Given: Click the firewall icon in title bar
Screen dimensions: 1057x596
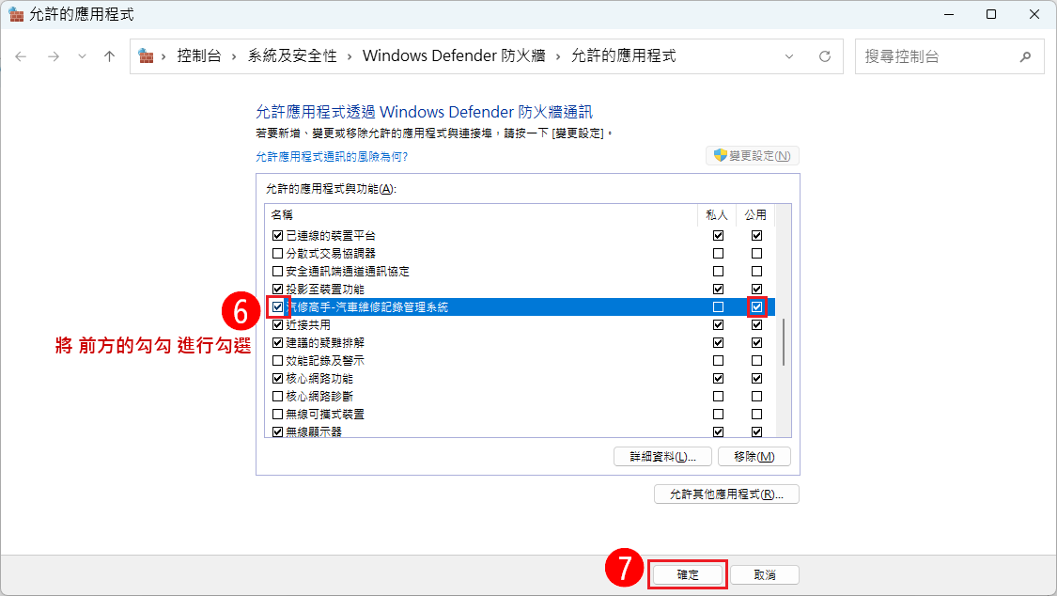Looking at the screenshot, I should [x=16, y=14].
